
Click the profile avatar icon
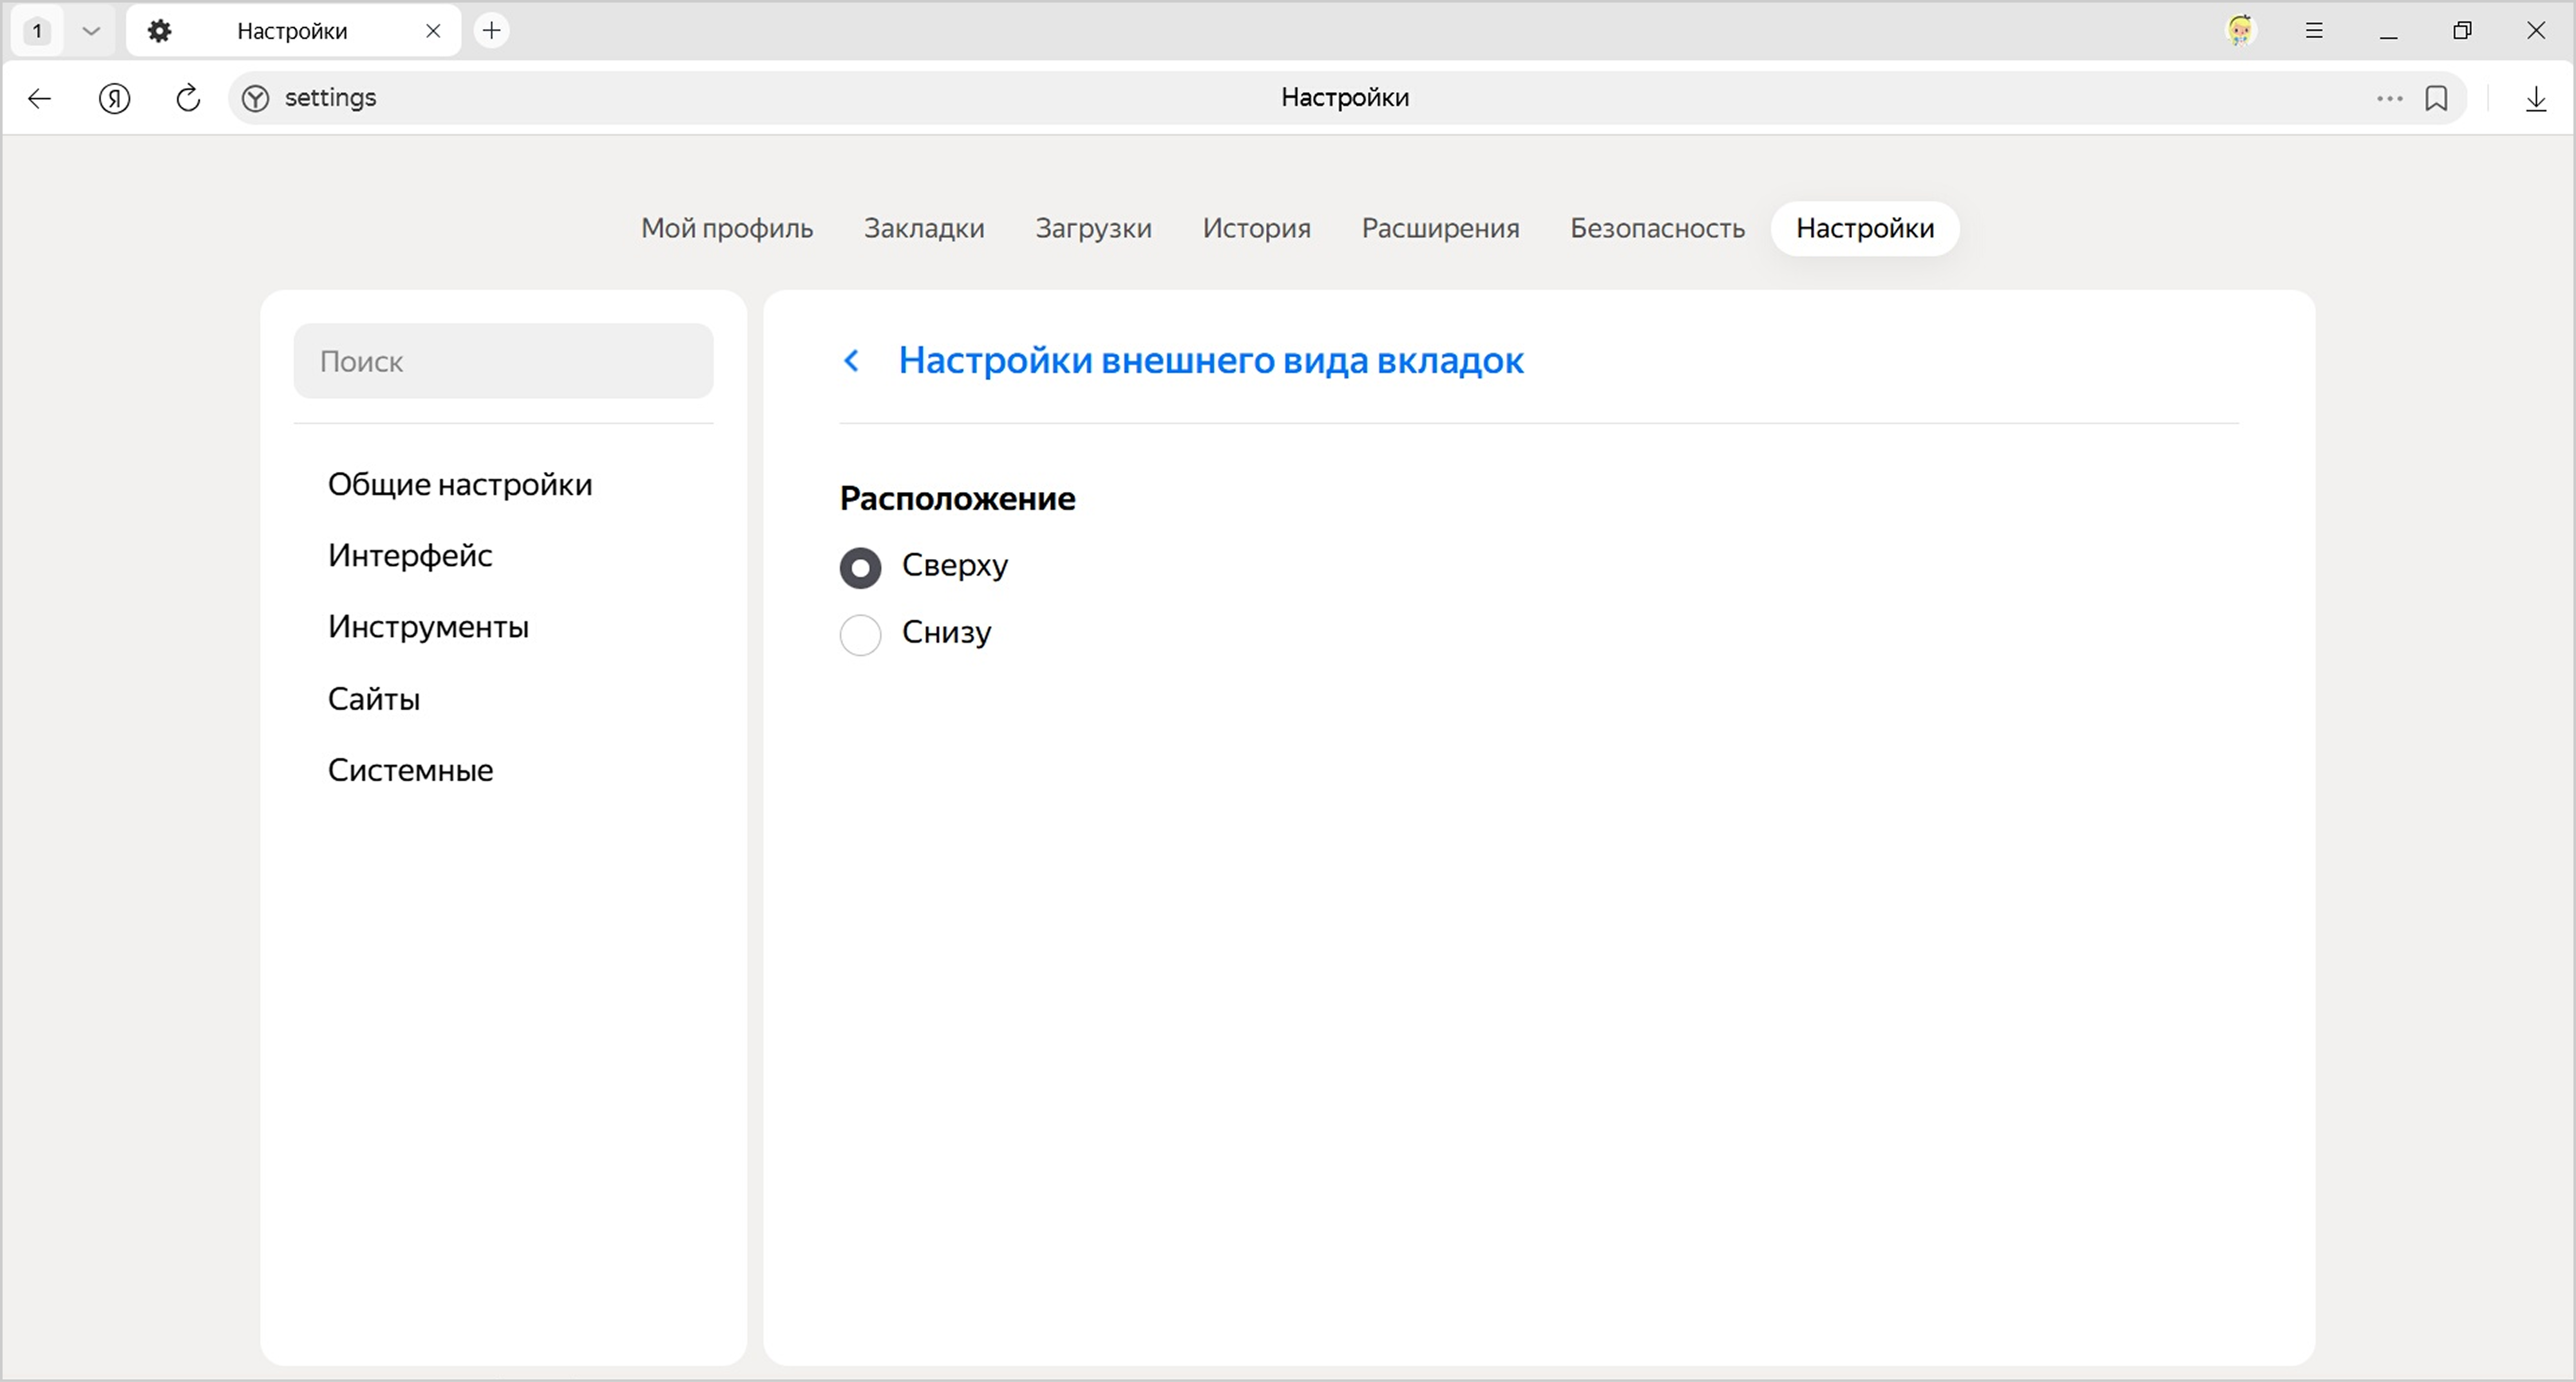[x=2240, y=31]
